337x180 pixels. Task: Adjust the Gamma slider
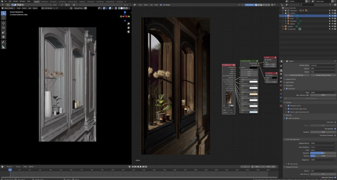pos(323,156)
